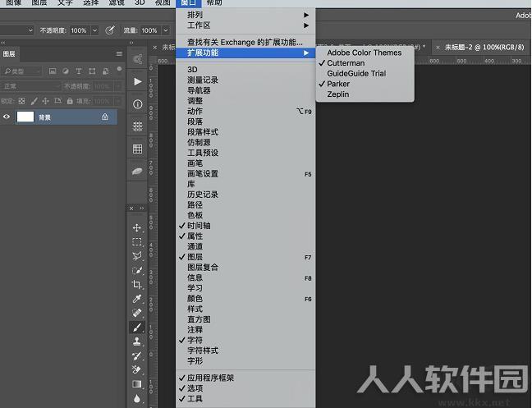Screen dimensions: 532x408
Task: Click lock position arrows icon
Action: (x=45, y=101)
